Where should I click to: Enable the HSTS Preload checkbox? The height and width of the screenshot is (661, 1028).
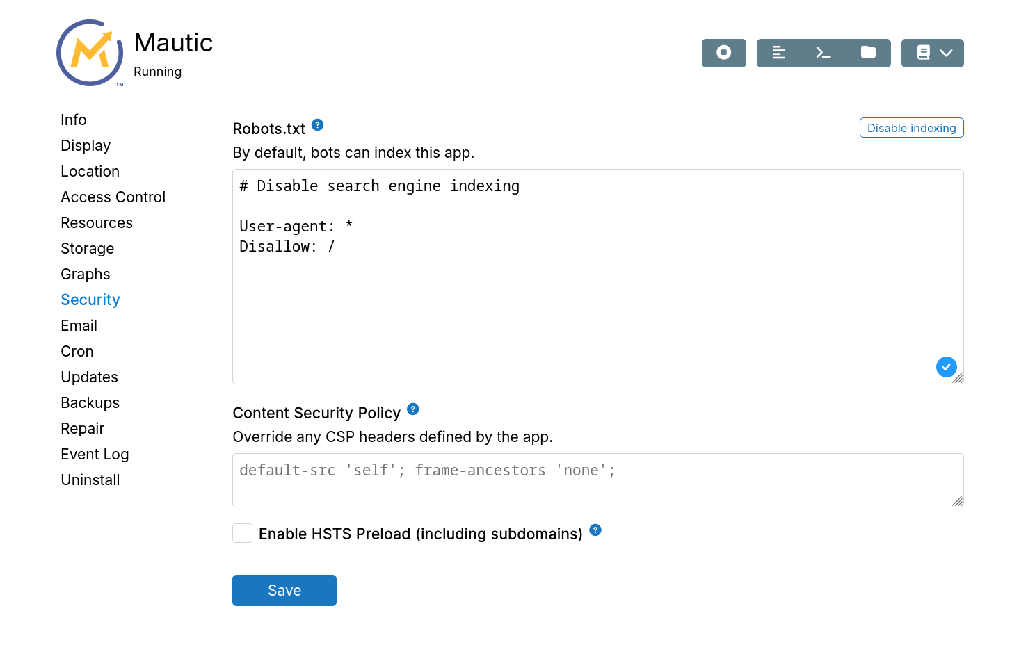[243, 534]
